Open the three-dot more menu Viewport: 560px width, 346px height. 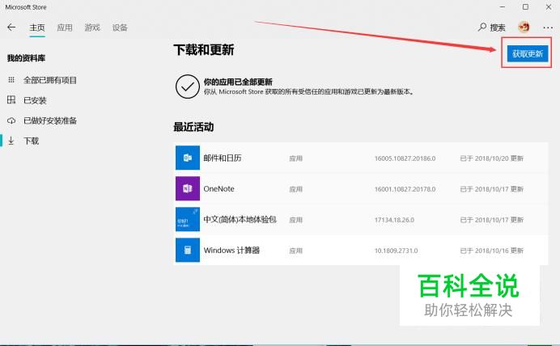click(548, 27)
